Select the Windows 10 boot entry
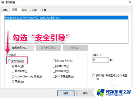 pos(66,18)
